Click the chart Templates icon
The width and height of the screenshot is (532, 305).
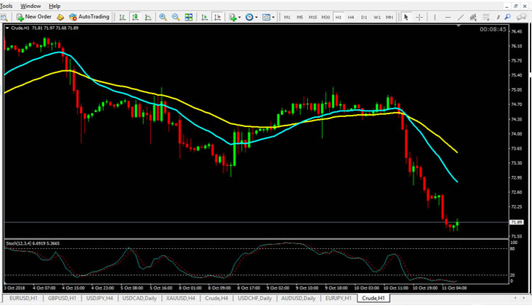click(266, 17)
